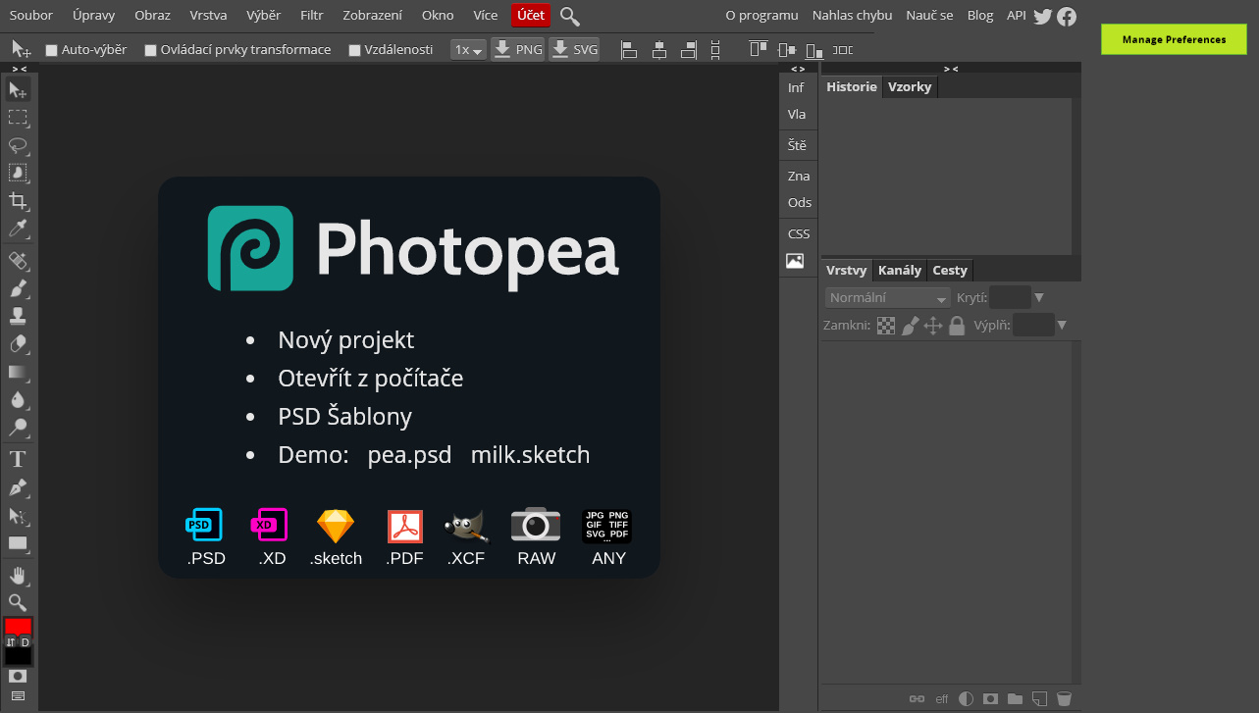Open the Filtr menu
Viewport: 1259px width, 713px height.
(x=312, y=16)
